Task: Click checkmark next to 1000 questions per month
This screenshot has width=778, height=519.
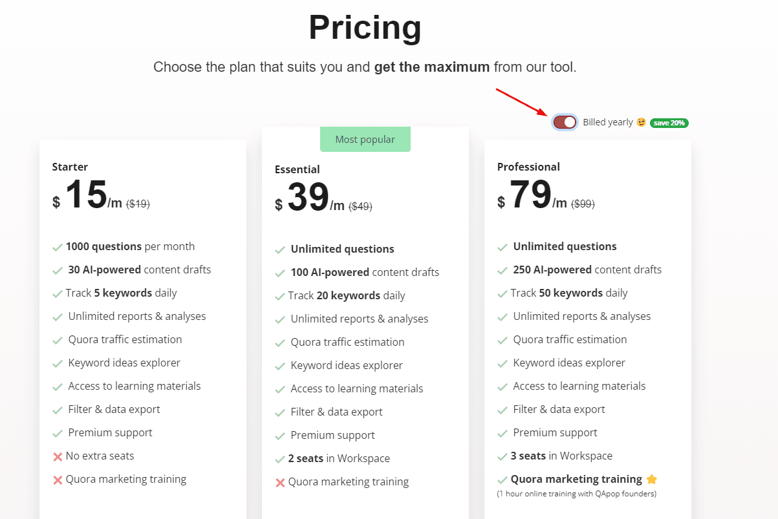Action: tap(58, 248)
